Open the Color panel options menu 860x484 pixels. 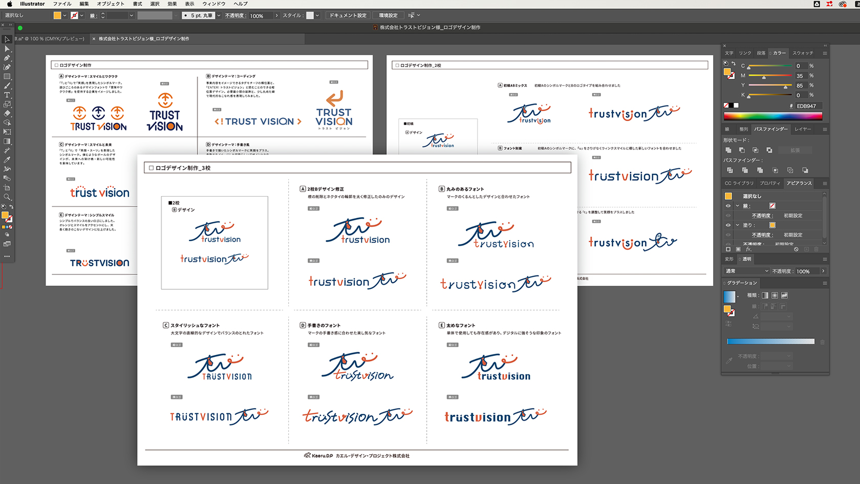[x=825, y=53]
